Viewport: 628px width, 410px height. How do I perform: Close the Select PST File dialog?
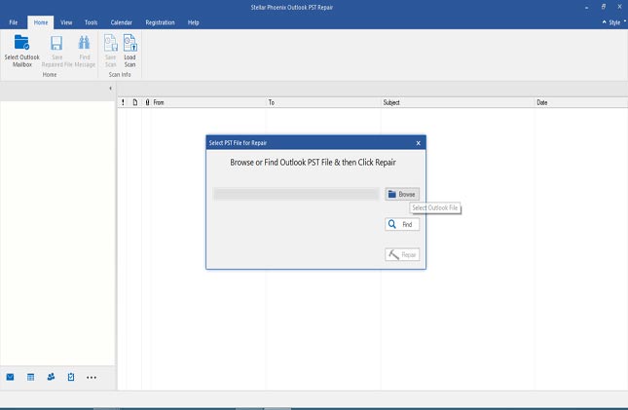pos(418,142)
